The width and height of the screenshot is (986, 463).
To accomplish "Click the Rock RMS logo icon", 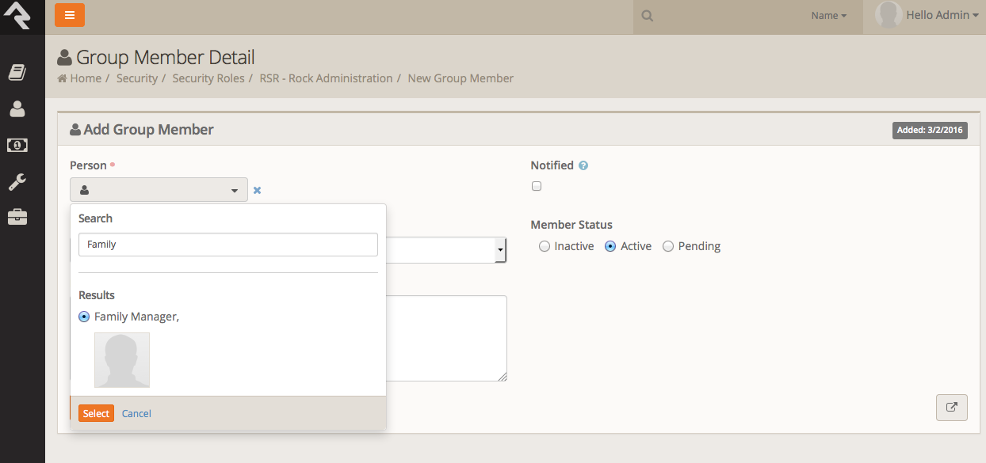I will [x=17, y=16].
